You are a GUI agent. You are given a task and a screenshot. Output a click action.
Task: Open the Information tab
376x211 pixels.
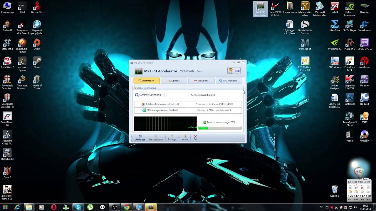147,81
